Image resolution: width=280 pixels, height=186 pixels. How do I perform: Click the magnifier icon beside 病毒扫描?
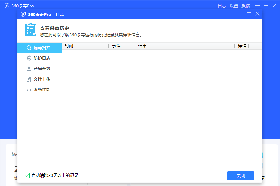[29, 48]
